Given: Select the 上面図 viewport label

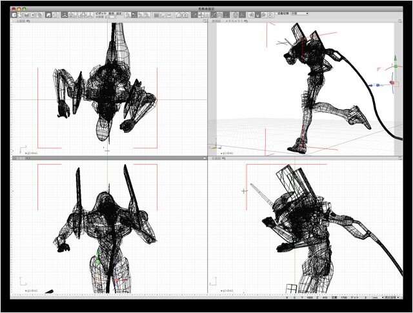Looking at the screenshot, I should 20,21.
